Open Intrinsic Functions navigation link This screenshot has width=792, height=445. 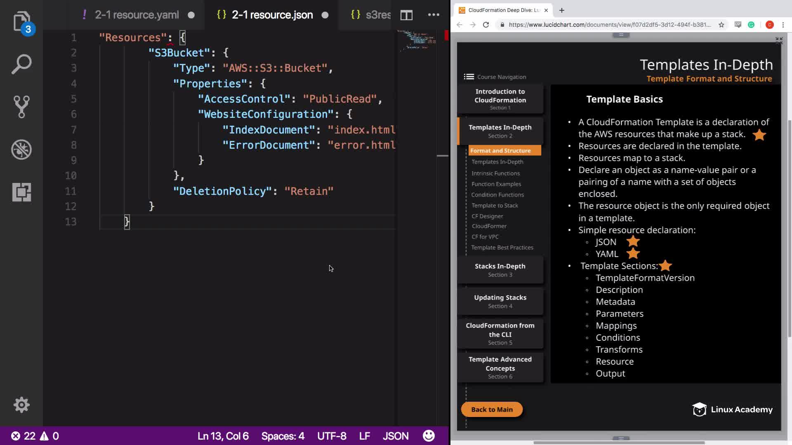click(495, 173)
